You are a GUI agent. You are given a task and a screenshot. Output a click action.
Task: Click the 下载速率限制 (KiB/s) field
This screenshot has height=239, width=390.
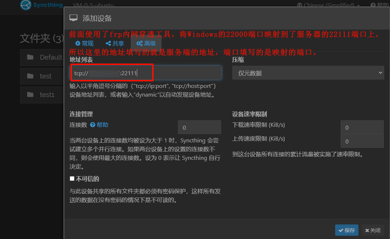click(362, 127)
